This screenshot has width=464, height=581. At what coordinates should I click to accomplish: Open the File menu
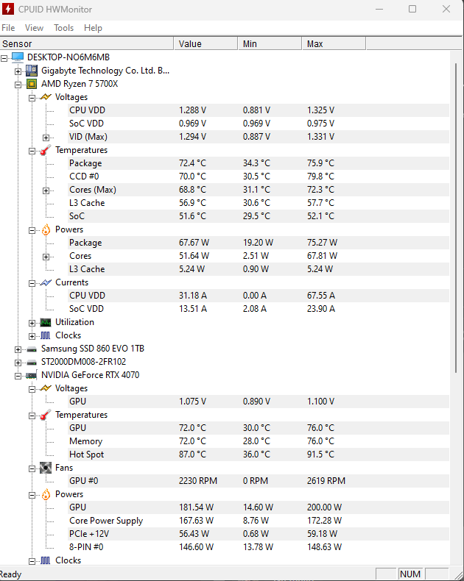(8, 28)
